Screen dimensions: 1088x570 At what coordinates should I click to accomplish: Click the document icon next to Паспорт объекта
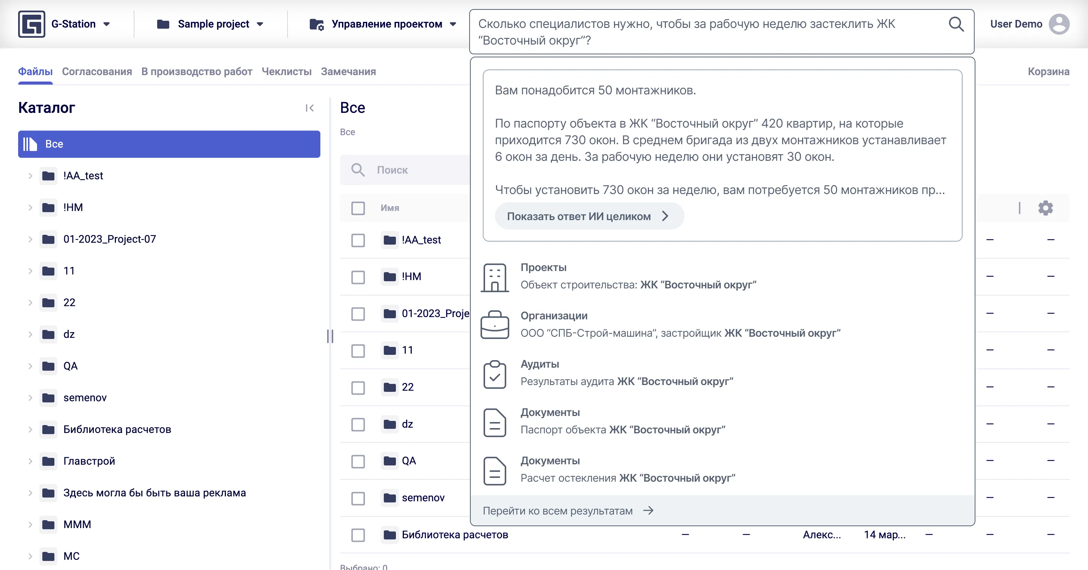point(495,423)
